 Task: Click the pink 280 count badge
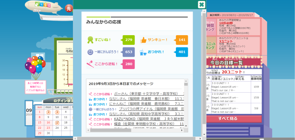[128, 64]
